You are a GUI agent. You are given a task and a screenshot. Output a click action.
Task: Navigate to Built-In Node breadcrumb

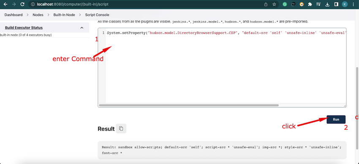64,15
